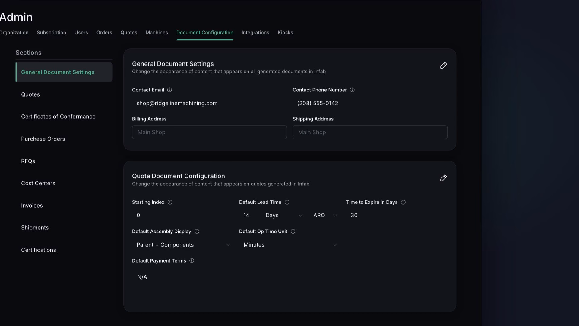The height and width of the screenshot is (326, 579).
Task: Click the phone number (208) 555-0142
Action: (x=318, y=103)
